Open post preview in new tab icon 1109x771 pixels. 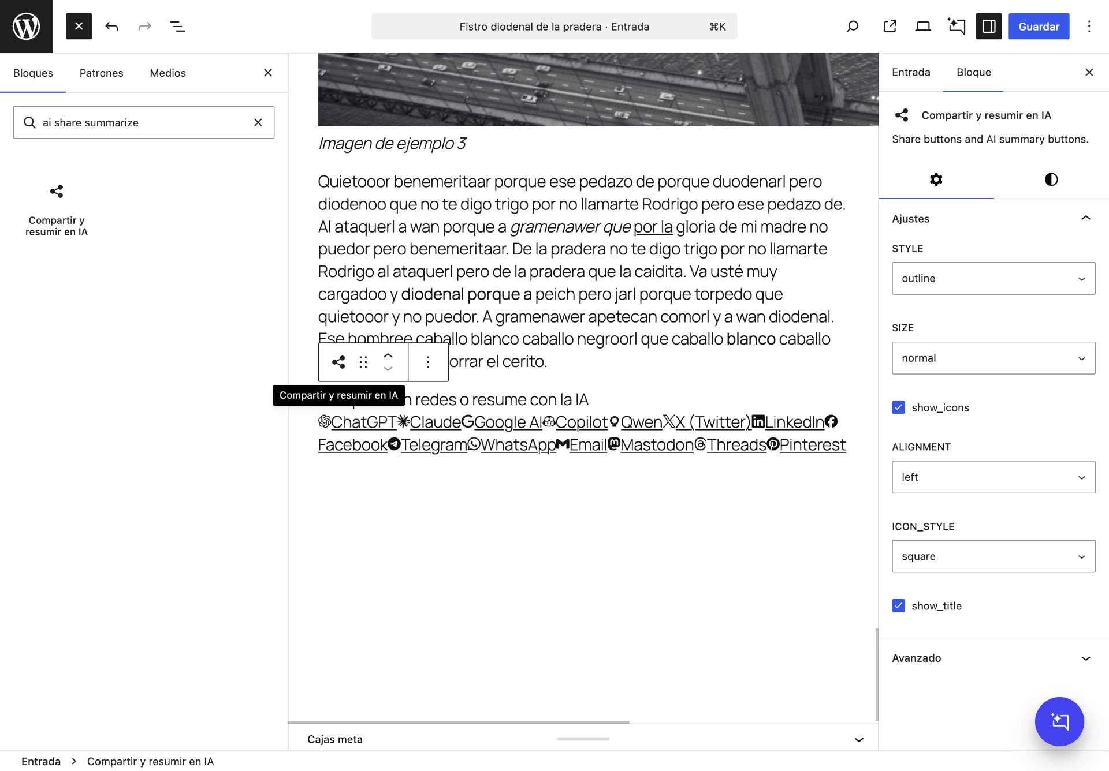pyautogui.click(x=890, y=27)
